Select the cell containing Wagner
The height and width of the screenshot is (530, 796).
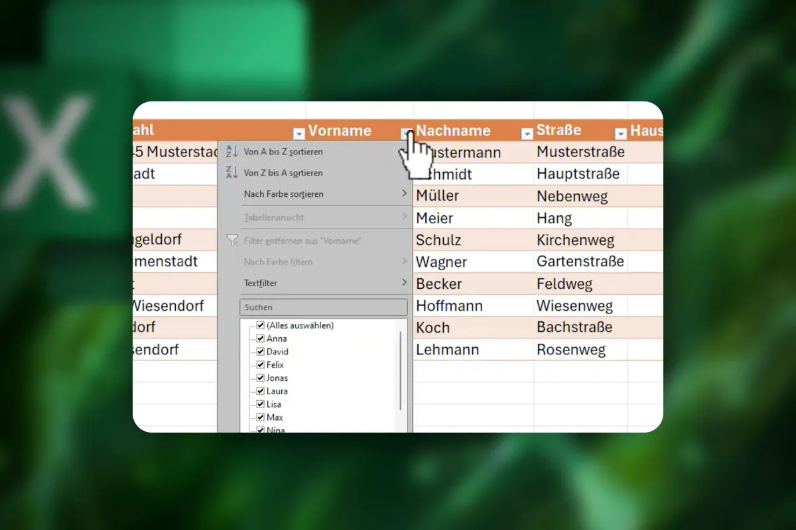(474, 262)
